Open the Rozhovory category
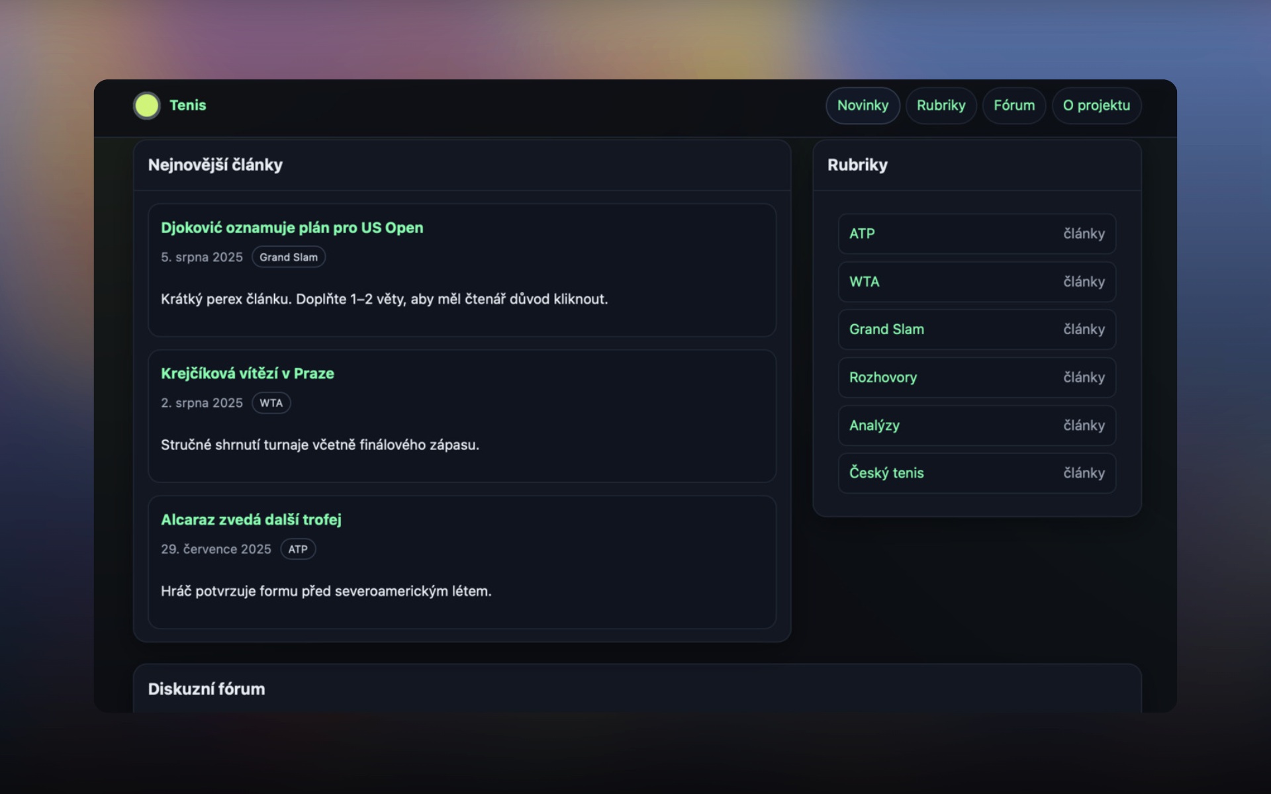This screenshot has height=794, width=1271. (x=976, y=377)
